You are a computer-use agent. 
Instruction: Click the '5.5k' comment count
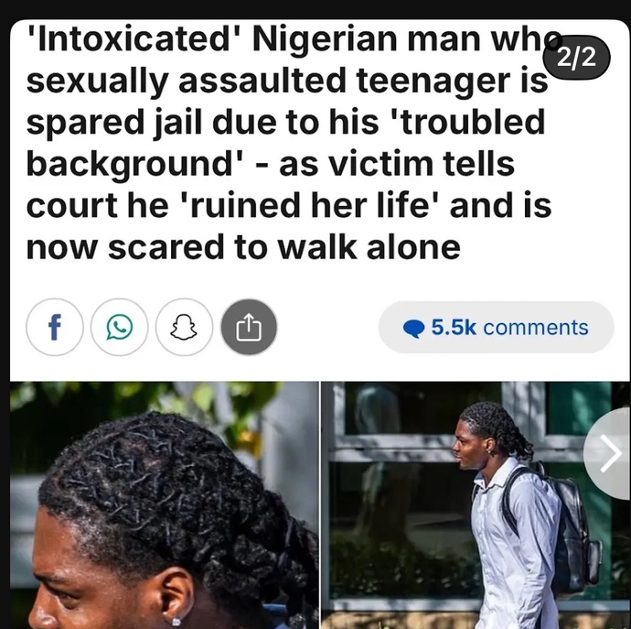point(454,327)
